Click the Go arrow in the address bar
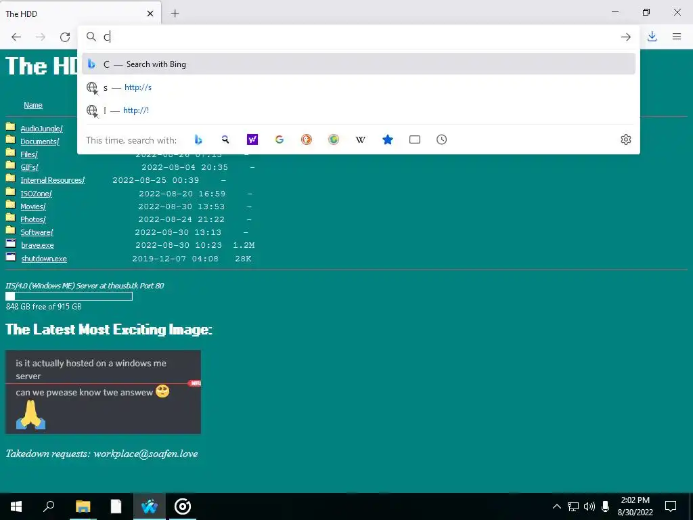This screenshot has height=520, width=693. tap(626, 37)
